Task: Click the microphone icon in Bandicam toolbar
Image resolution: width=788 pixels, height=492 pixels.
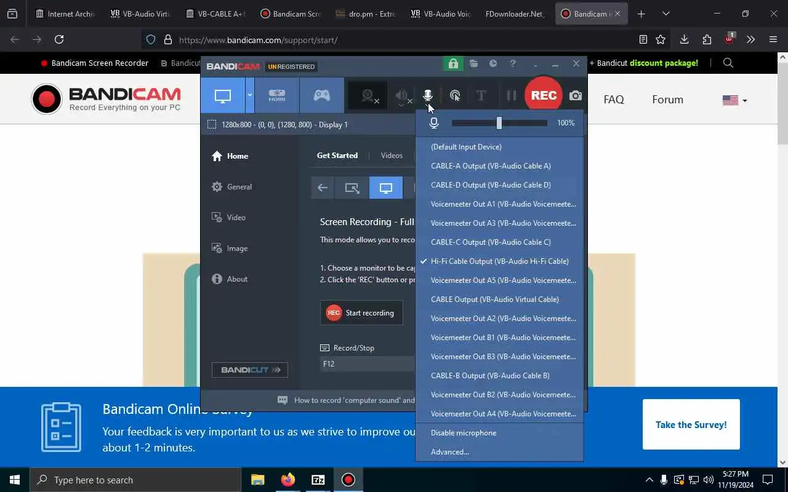Action: [427, 95]
